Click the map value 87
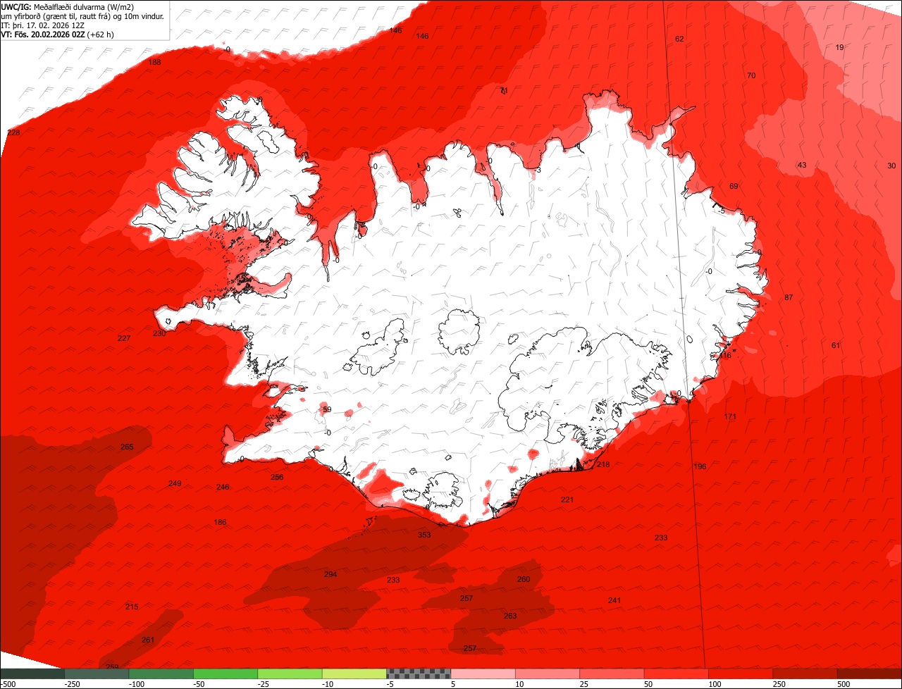 tap(789, 297)
